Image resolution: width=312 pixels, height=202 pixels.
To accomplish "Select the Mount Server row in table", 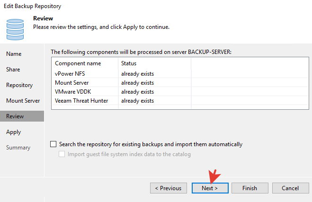I will (72, 83).
